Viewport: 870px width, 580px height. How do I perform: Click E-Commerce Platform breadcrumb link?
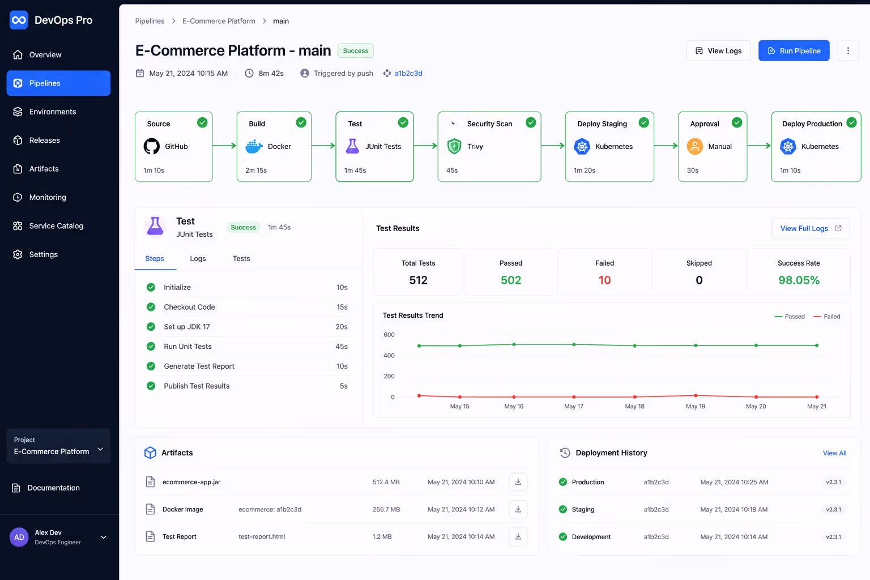[219, 21]
